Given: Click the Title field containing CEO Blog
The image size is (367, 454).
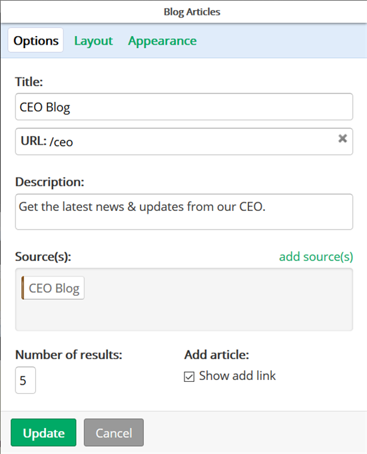Looking at the screenshot, I should (184, 107).
